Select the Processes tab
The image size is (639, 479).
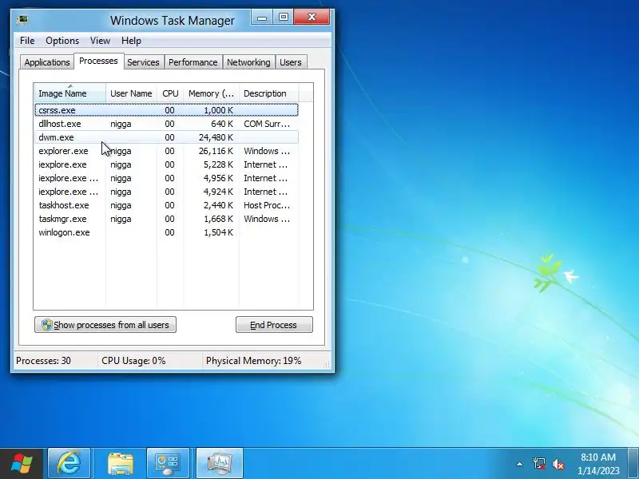click(x=98, y=61)
